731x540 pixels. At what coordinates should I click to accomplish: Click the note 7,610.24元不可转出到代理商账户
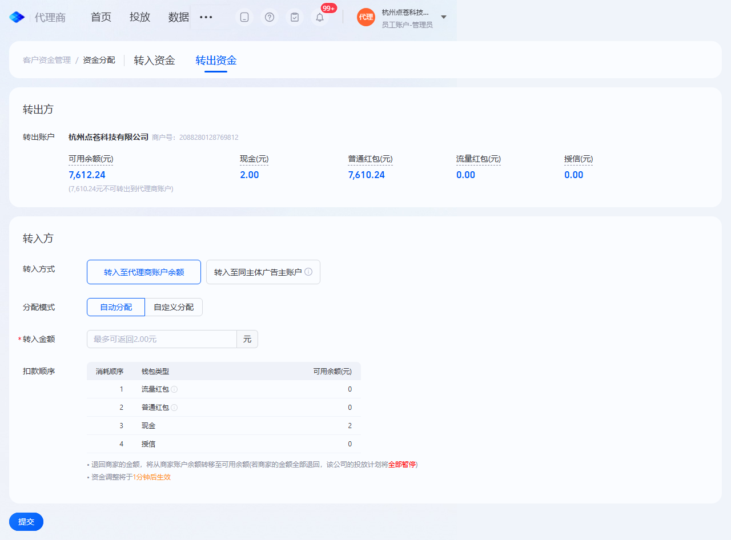121,189
